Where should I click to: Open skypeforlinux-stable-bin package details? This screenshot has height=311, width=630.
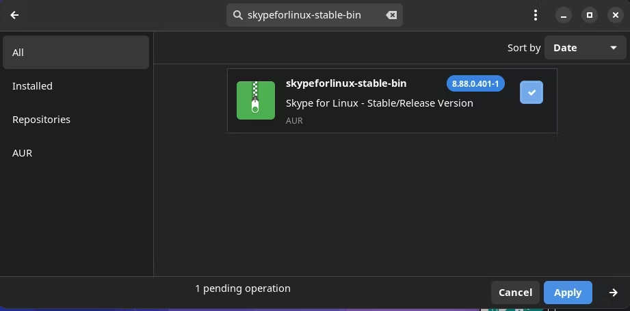pos(392,100)
